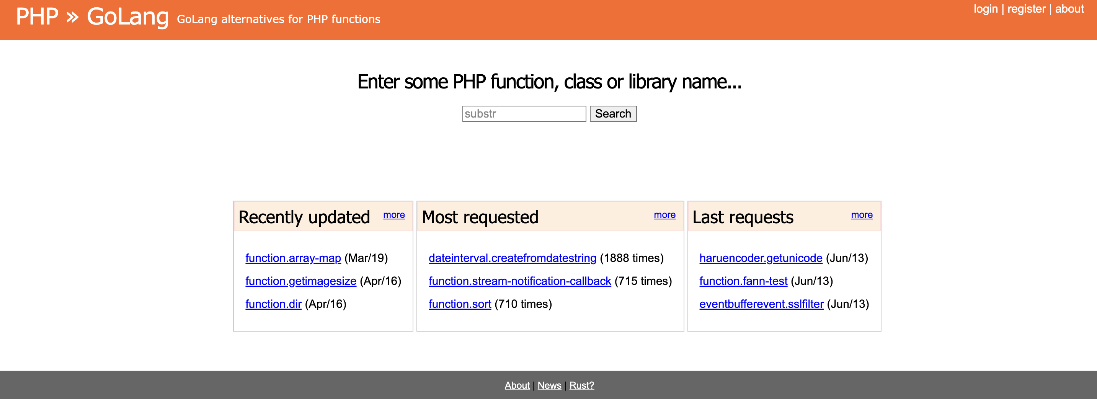Click the Search button
Viewport: 1097px width, 399px height.
pyautogui.click(x=613, y=114)
